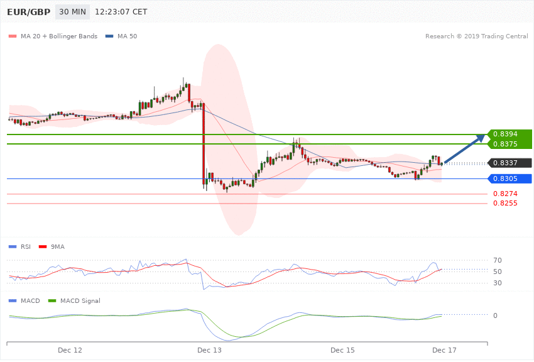Viewport: 534px width, 362px height.
Task: Click the 0.8394 resistance price tag
Action: point(509,134)
